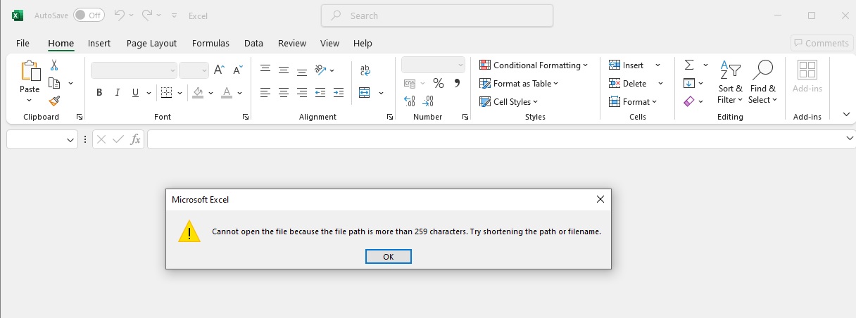Screen dimensions: 856x318
Task: Open the Format cells dropdown
Action: pyautogui.click(x=633, y=101)
